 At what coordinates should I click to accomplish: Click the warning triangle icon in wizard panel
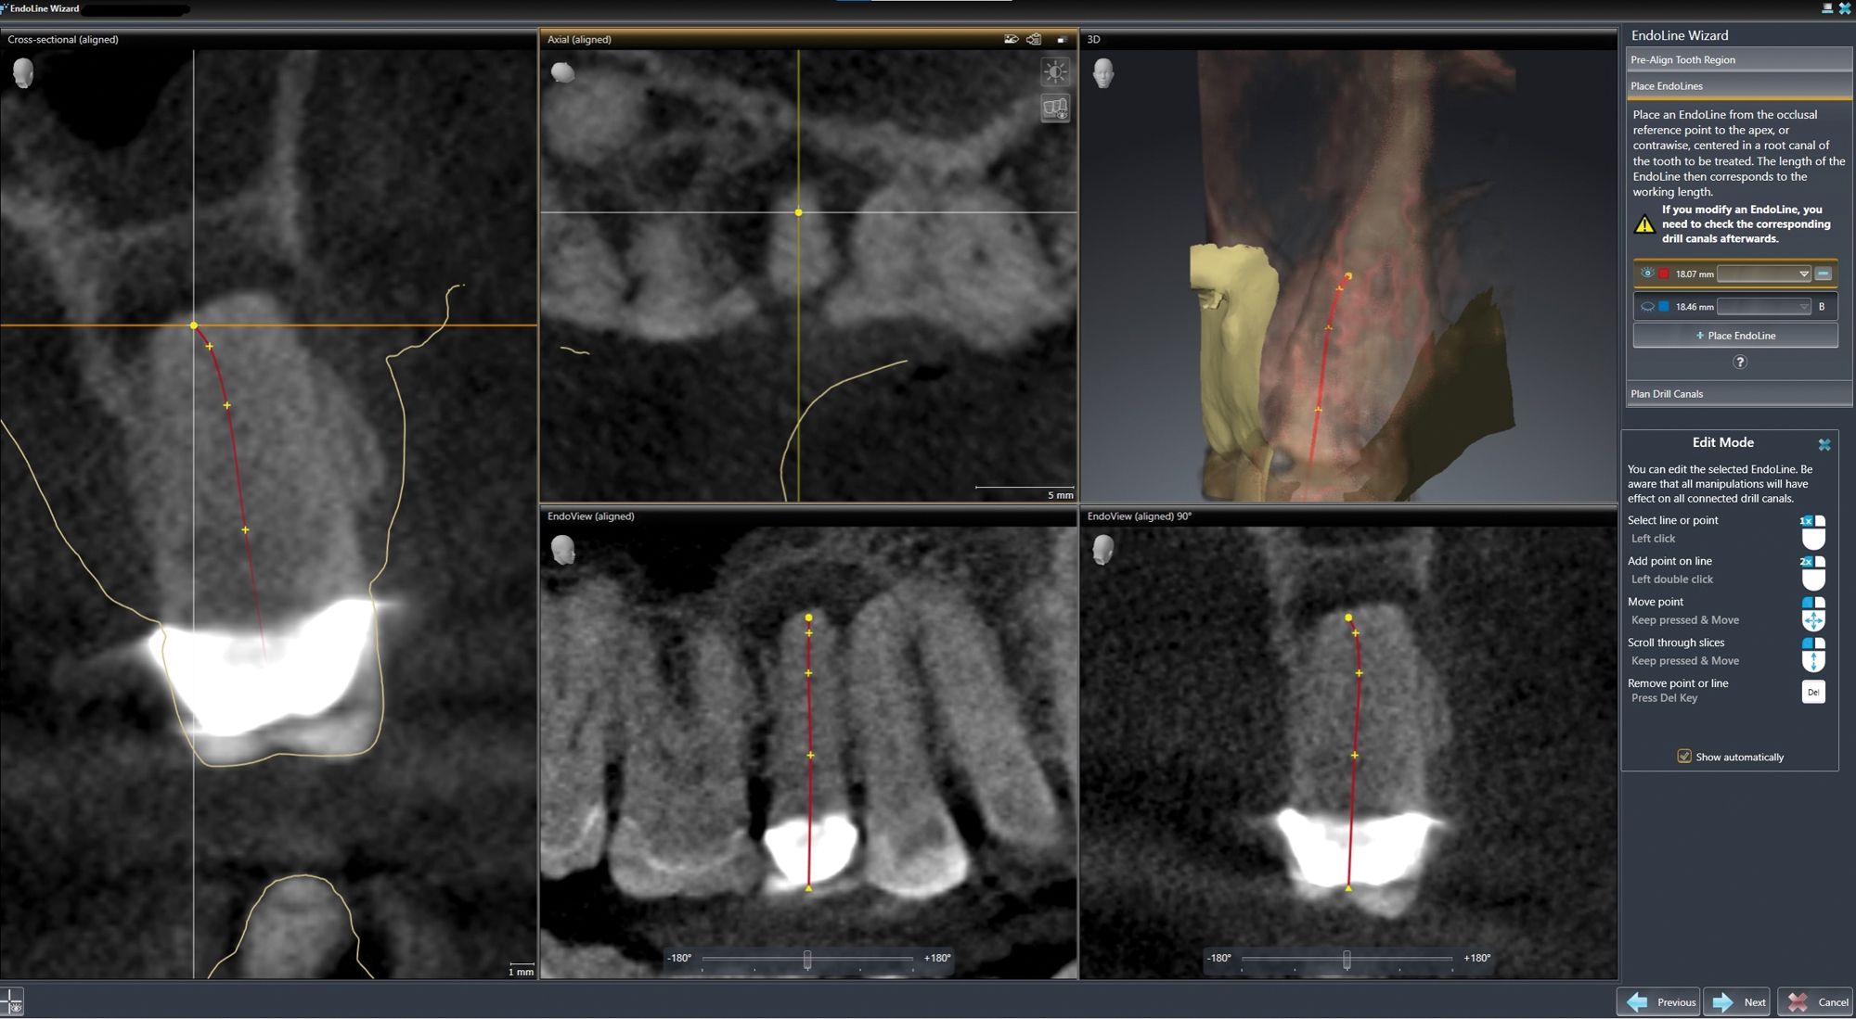[x=1644, y=224]
